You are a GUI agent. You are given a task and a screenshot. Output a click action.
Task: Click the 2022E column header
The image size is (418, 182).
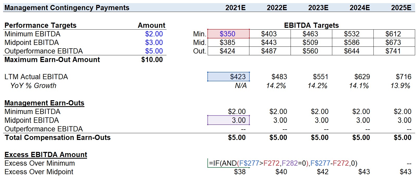click(277, 8)
